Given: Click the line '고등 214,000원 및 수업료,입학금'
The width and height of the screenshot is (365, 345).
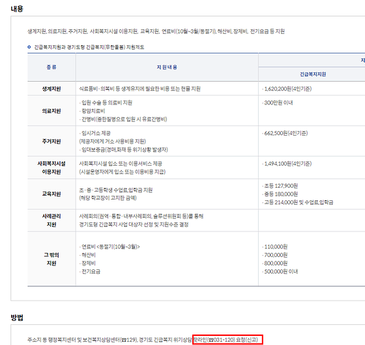Looking at the screenshot, I should (x=299, y=202).
